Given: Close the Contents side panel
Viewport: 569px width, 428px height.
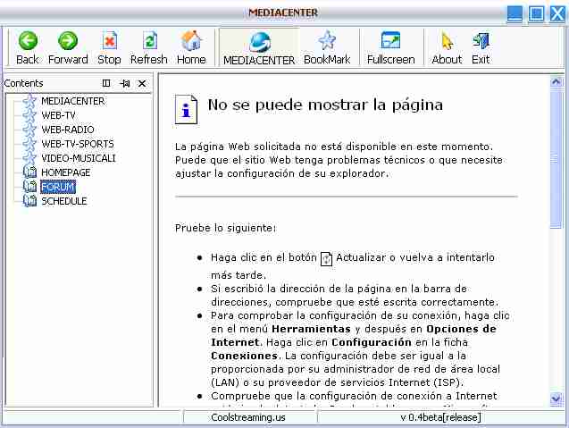Looking at the screenshot, I should tap(141, 83).
